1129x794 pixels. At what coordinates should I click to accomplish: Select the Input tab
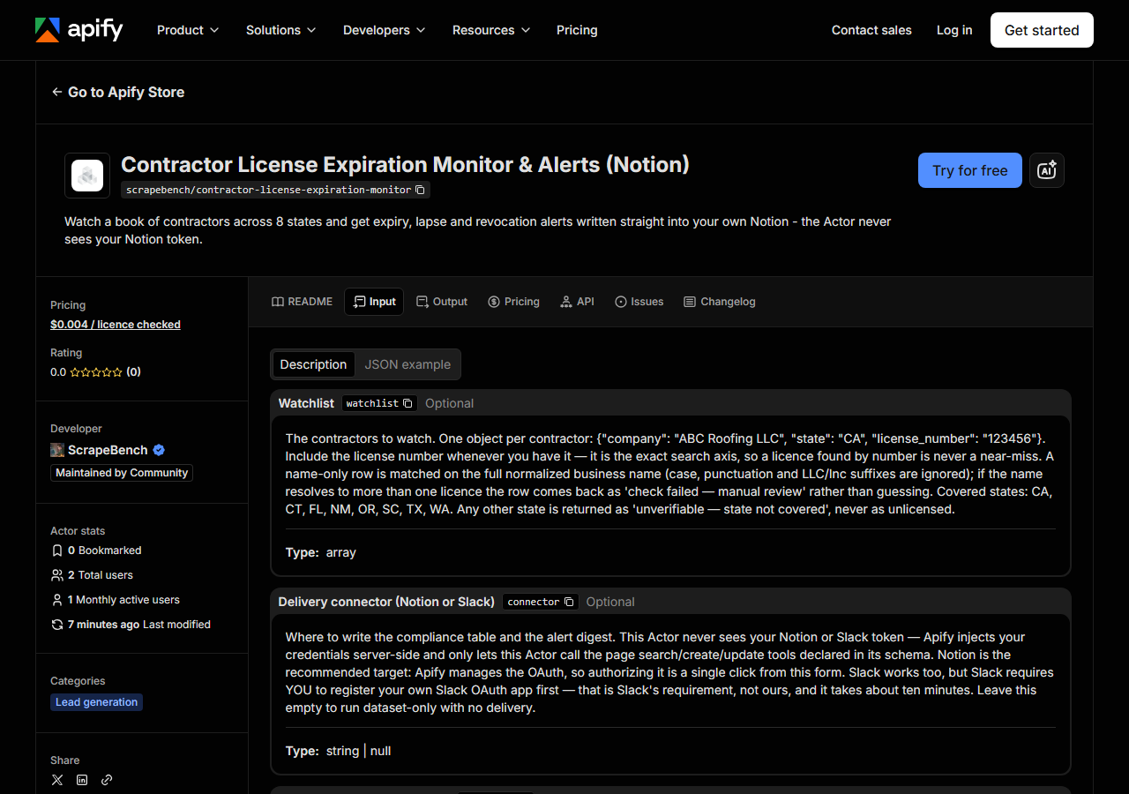click(x=374, y=302)
